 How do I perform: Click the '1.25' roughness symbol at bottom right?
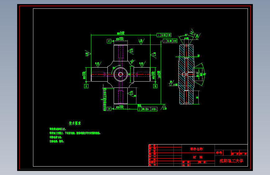(164, 107)
